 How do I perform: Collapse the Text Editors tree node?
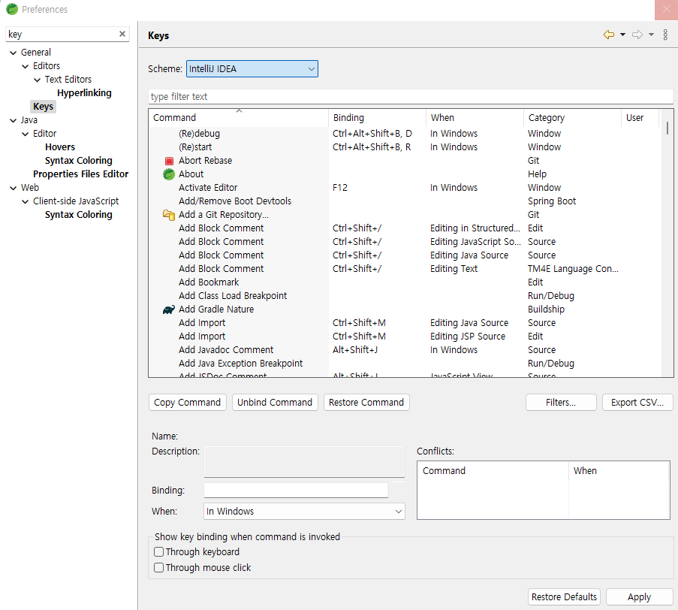[x=38, y=80]
